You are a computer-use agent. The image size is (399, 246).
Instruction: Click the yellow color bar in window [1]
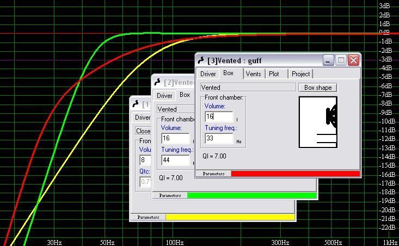pyautogui.click(x=230, y=217)
